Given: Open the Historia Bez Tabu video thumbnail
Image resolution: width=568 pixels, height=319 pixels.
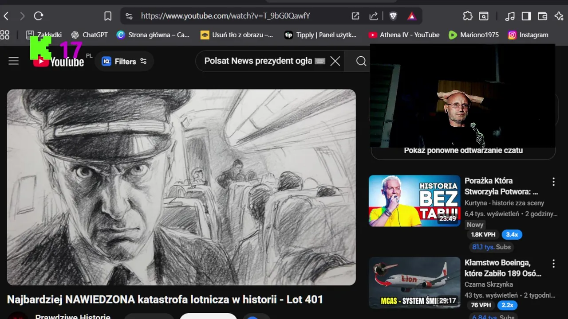Looking at the screenshot, I should (414, 201).
